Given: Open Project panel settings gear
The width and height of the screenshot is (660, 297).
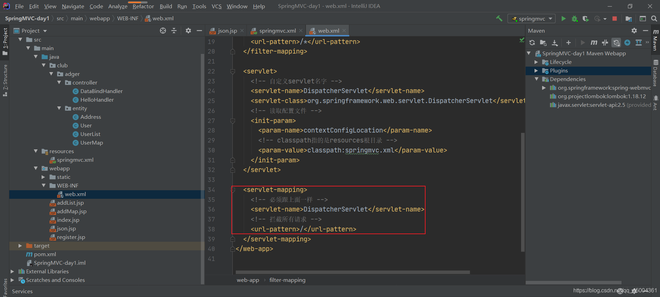Looking at the screenshot, I should point(188,31).
